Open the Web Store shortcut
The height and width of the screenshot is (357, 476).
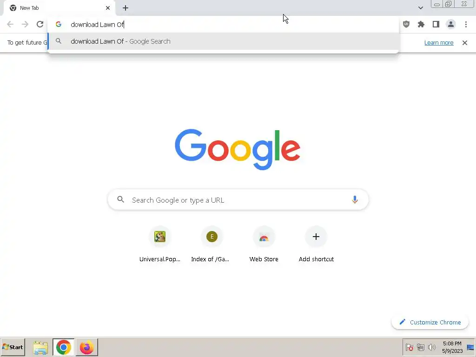coord(264,245)
